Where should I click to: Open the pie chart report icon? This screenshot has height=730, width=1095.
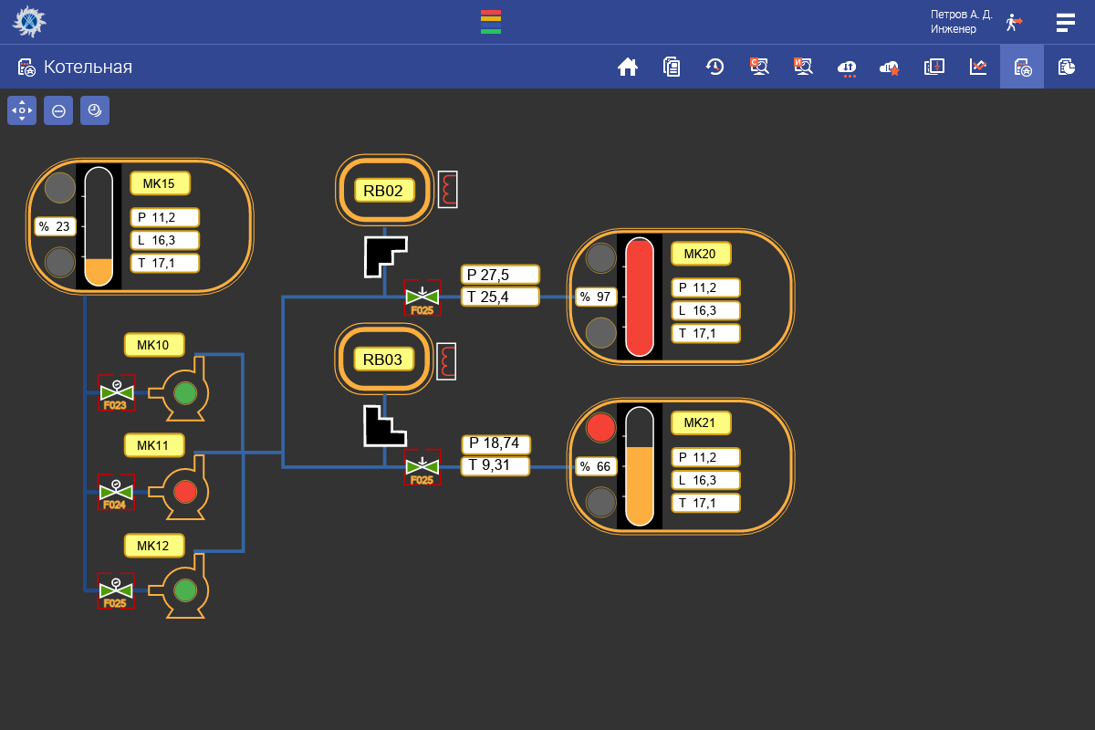point(1066,67)
